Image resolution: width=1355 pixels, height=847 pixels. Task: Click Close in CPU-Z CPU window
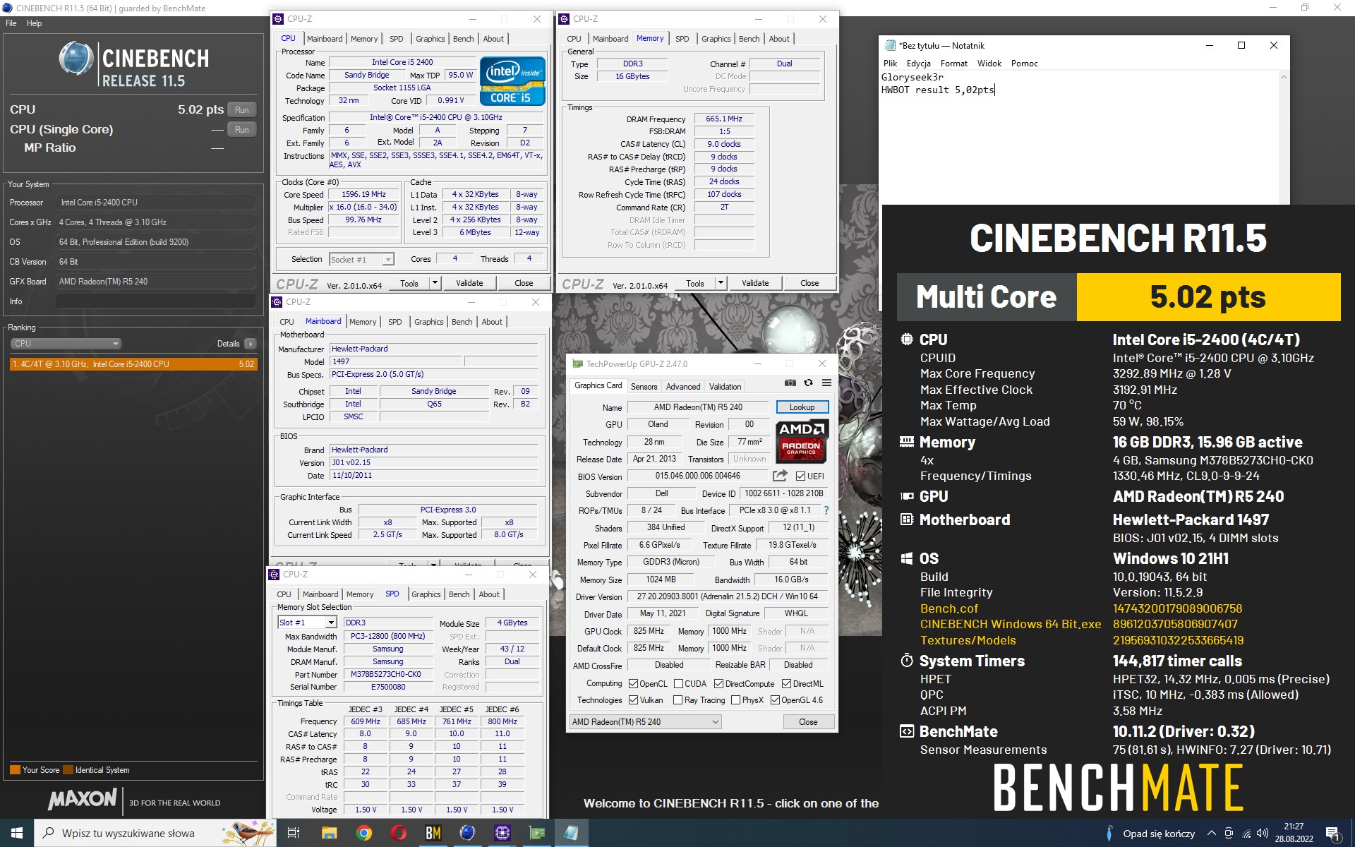pos(524,283)
